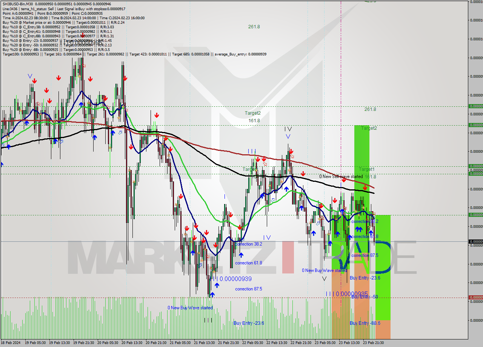This screenshot has width=483, height=347.
Task: Select the 'Buy Entry -88.6' label
Action: pos(365,323)
